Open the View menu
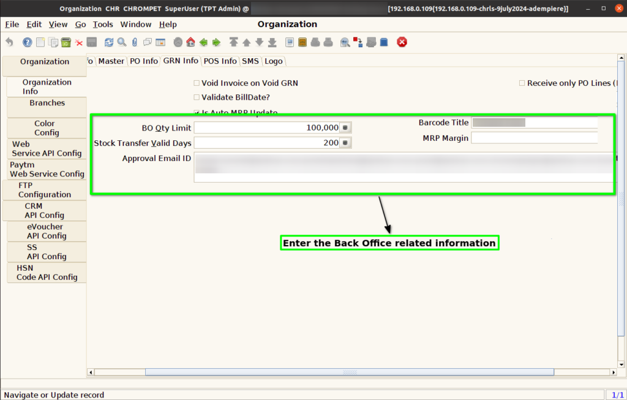This screenshot has width=627, height=400. click(58, 25)
